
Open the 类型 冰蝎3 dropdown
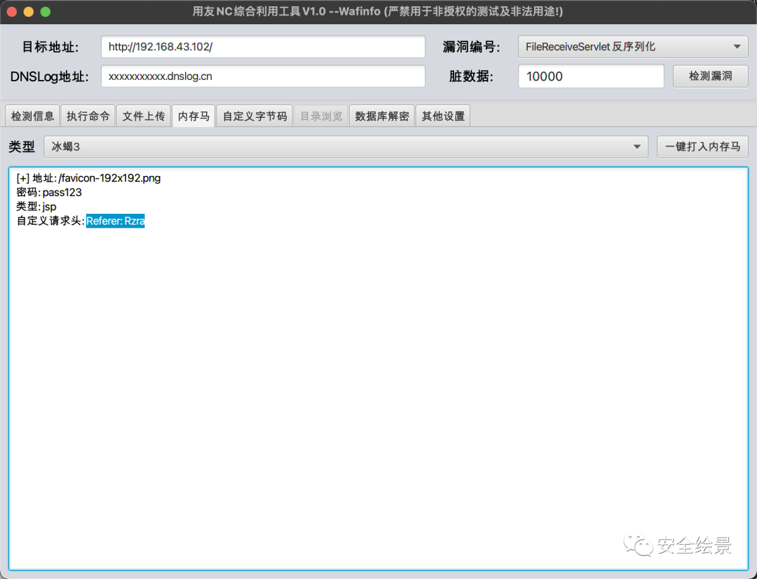click(x=346, y=147)
